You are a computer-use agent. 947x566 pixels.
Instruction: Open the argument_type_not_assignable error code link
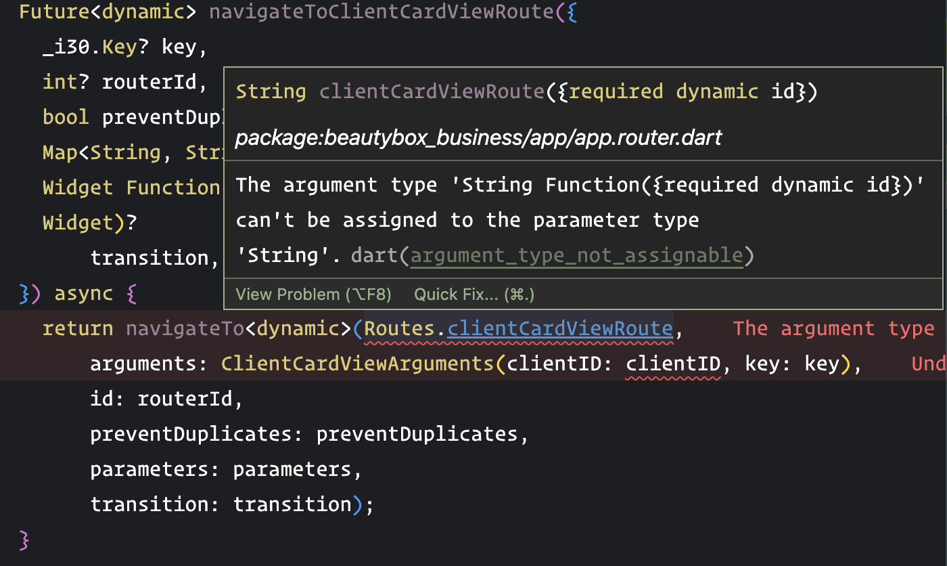point(576,256)
